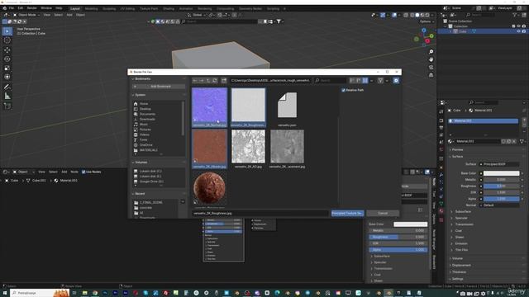Viewport: 529px width, 297px height.
Task: Open Downloads in System list
Action: [147, 119]
